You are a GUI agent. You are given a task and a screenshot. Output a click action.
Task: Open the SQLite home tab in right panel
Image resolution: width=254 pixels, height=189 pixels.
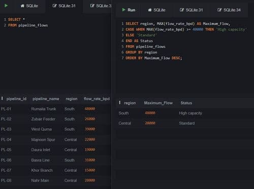tap(156, 10)
